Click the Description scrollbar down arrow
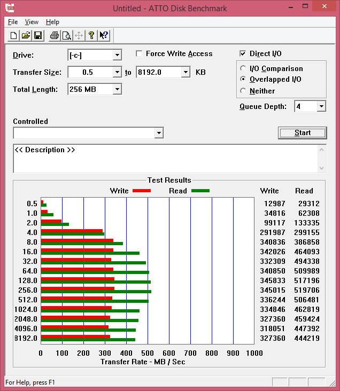 321,168
